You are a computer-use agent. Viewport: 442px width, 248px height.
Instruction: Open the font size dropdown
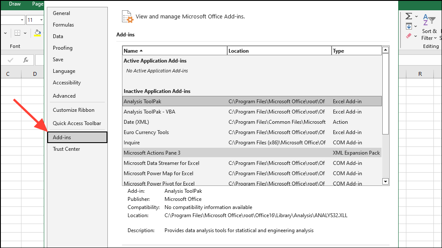click(x=41, y=20)
